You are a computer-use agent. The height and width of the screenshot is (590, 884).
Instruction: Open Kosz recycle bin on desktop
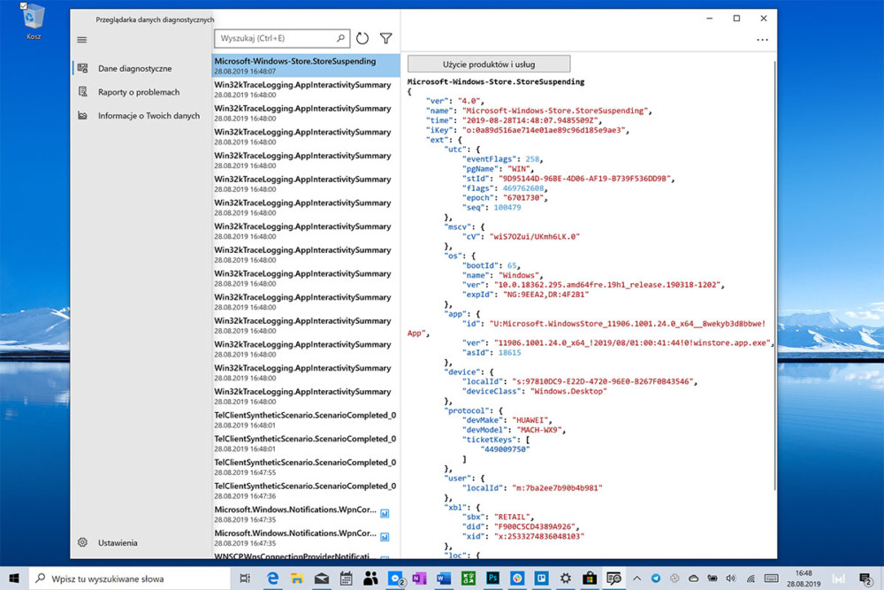(34, 21)
